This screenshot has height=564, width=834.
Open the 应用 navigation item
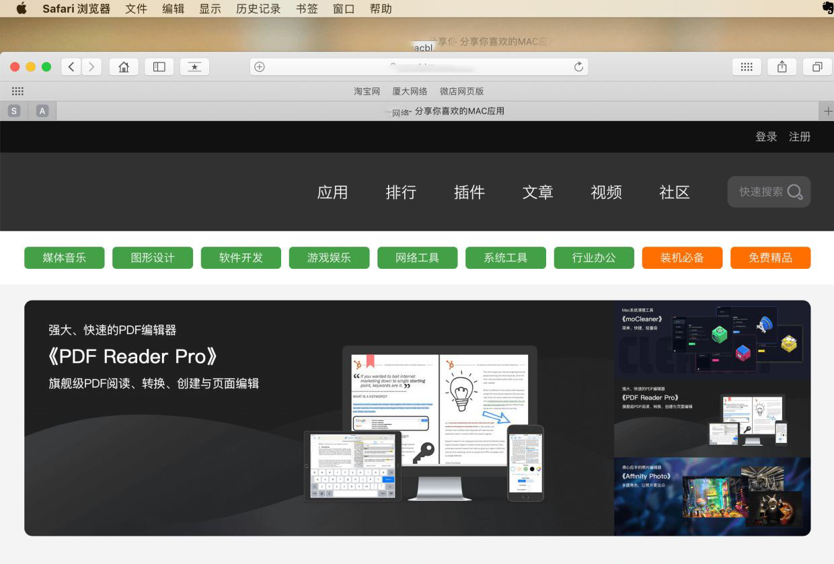pyautogui.click(x=332, y=192)
